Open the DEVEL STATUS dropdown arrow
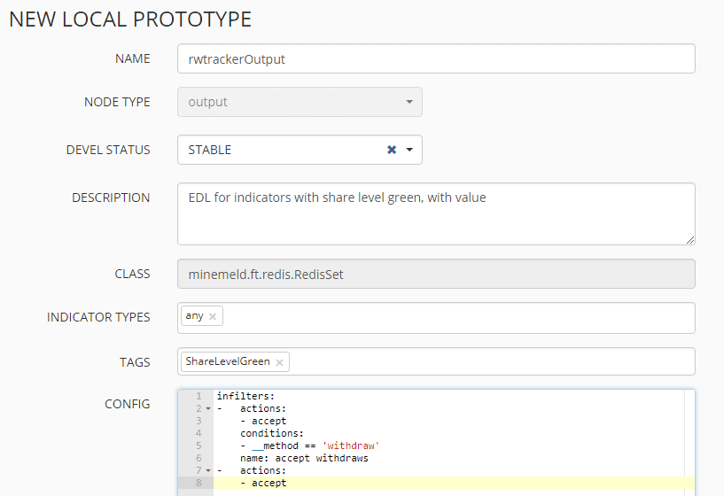Viewport: 724px width, 496px height. tap(409, 150)
